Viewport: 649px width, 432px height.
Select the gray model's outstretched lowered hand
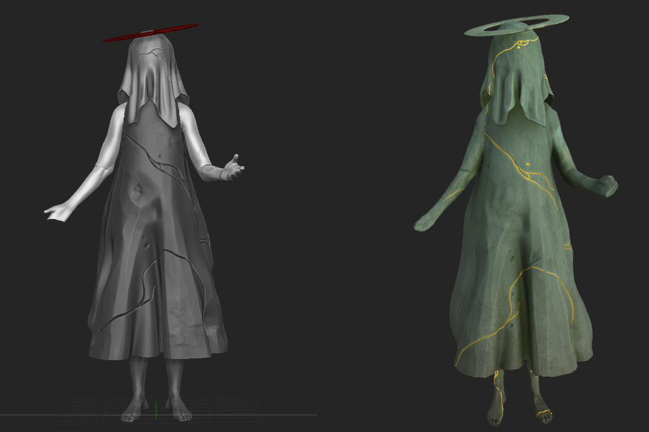coord(57,212)
